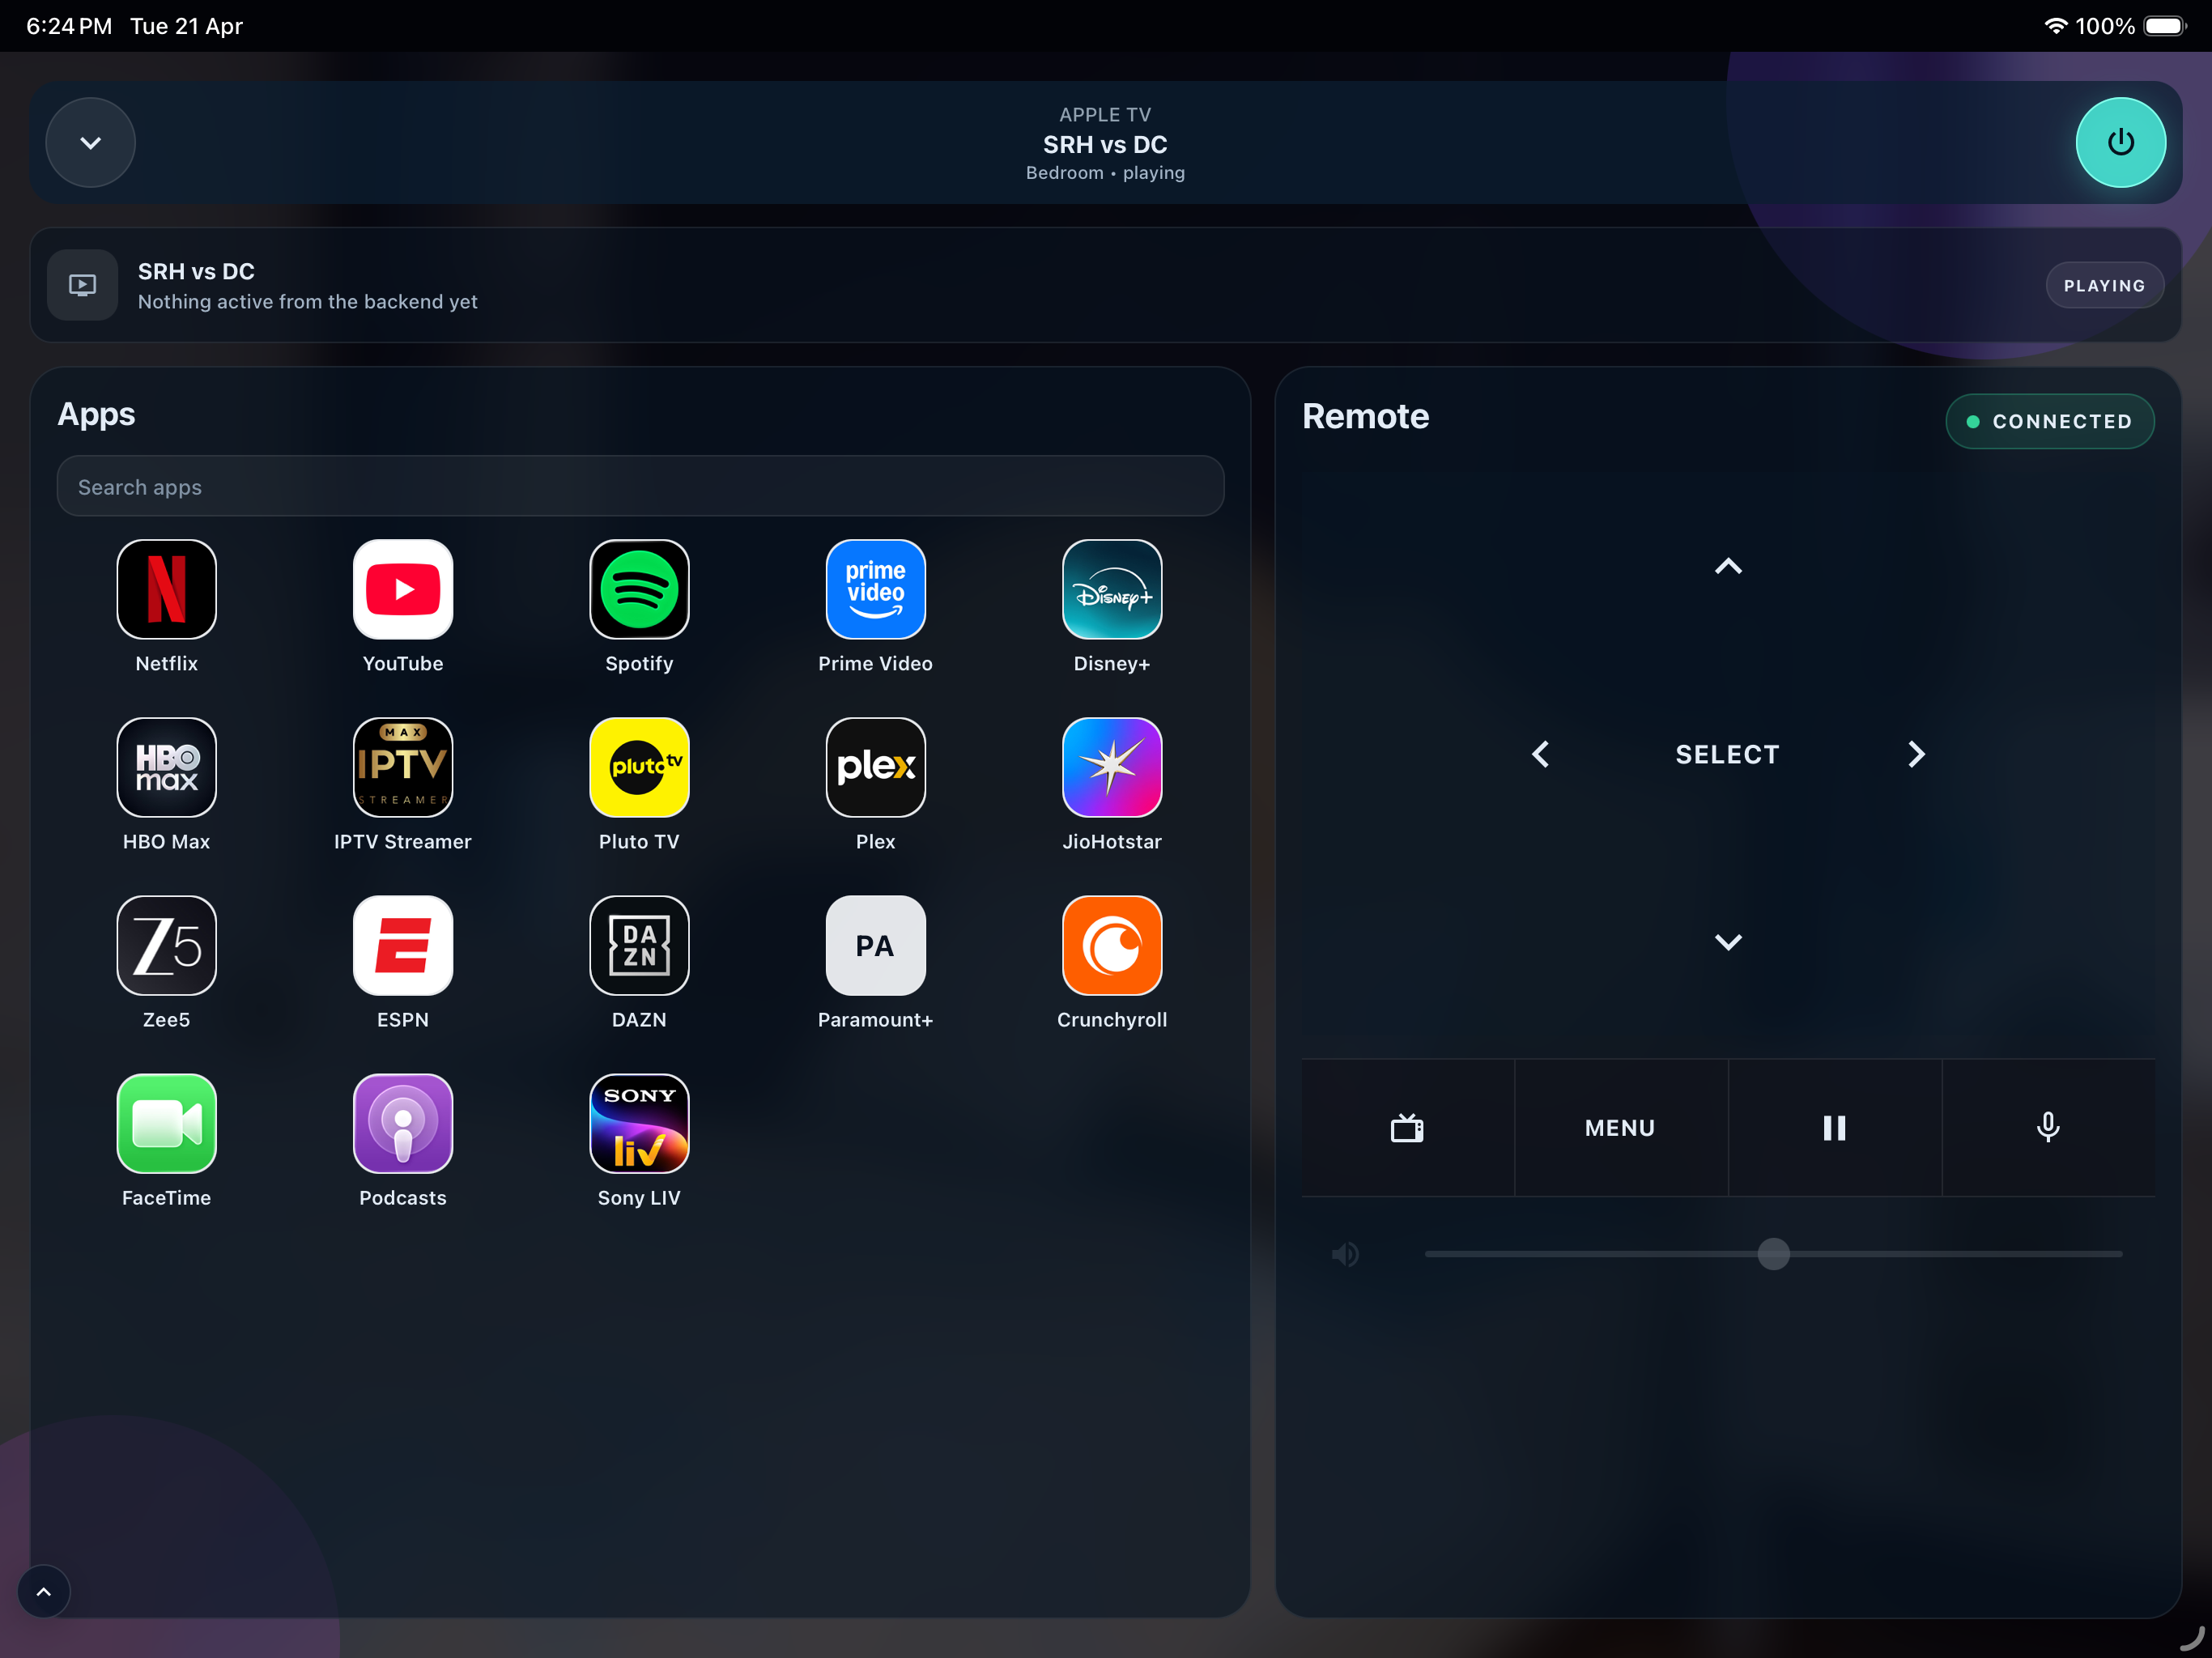This screenshot has width=2212, height=1658.
Task: Navigate down on the remote
Action: tap(1728, 942)
